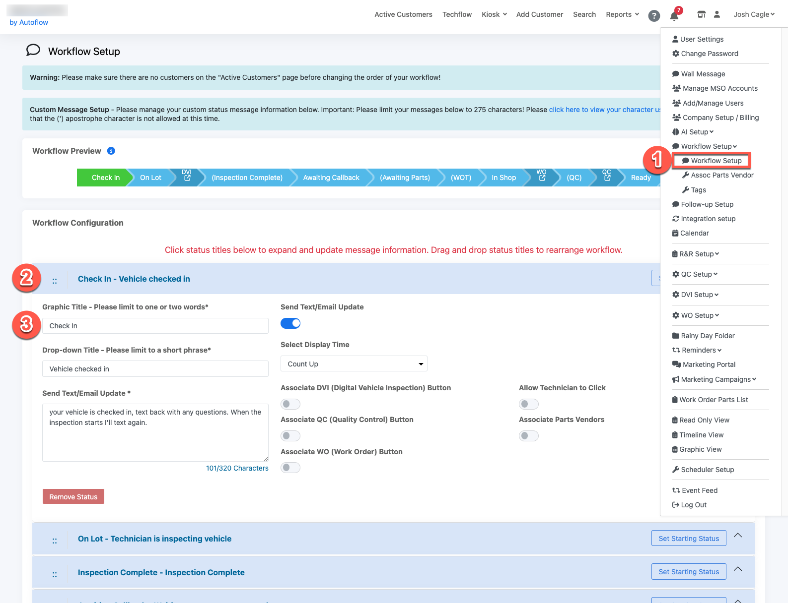Collapse Workflow Setup parent menu
Image resolution: width=788 pixels, height=603 pixels.
[705, 146]
